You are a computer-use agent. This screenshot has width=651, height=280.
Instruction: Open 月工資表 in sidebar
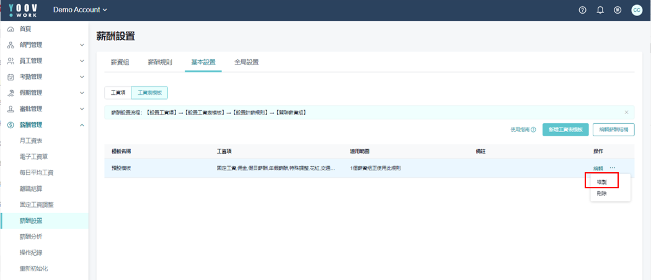point(31,141)
